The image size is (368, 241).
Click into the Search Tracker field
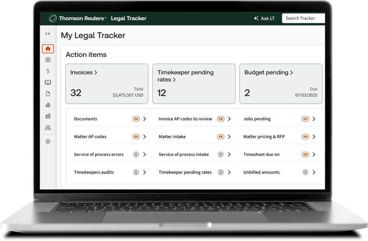click(303, 19)
